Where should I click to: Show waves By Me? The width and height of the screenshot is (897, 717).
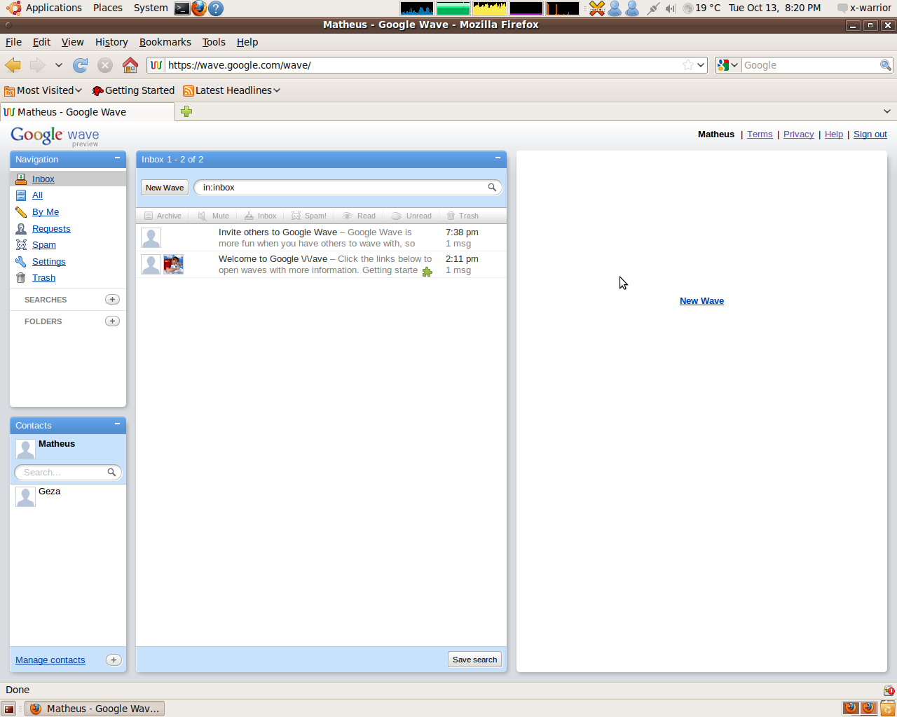coord(46,212)
